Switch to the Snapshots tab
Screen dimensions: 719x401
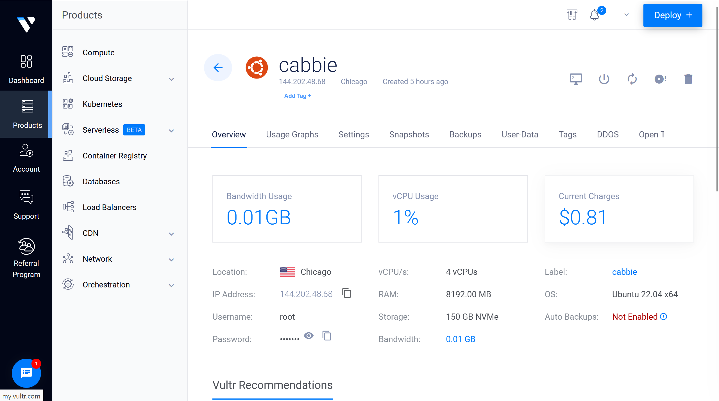(x=409, y=135)
